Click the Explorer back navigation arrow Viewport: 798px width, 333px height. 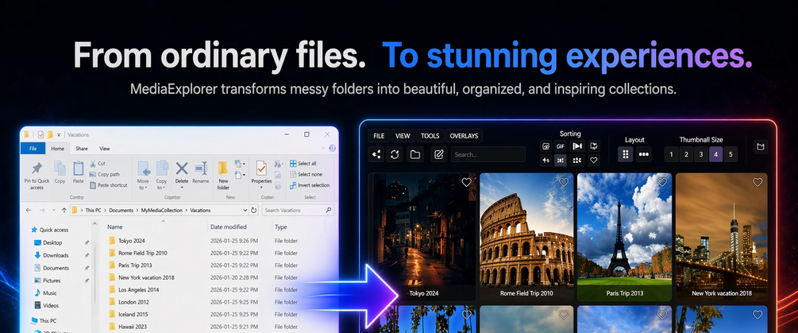[x=29, y=211]
